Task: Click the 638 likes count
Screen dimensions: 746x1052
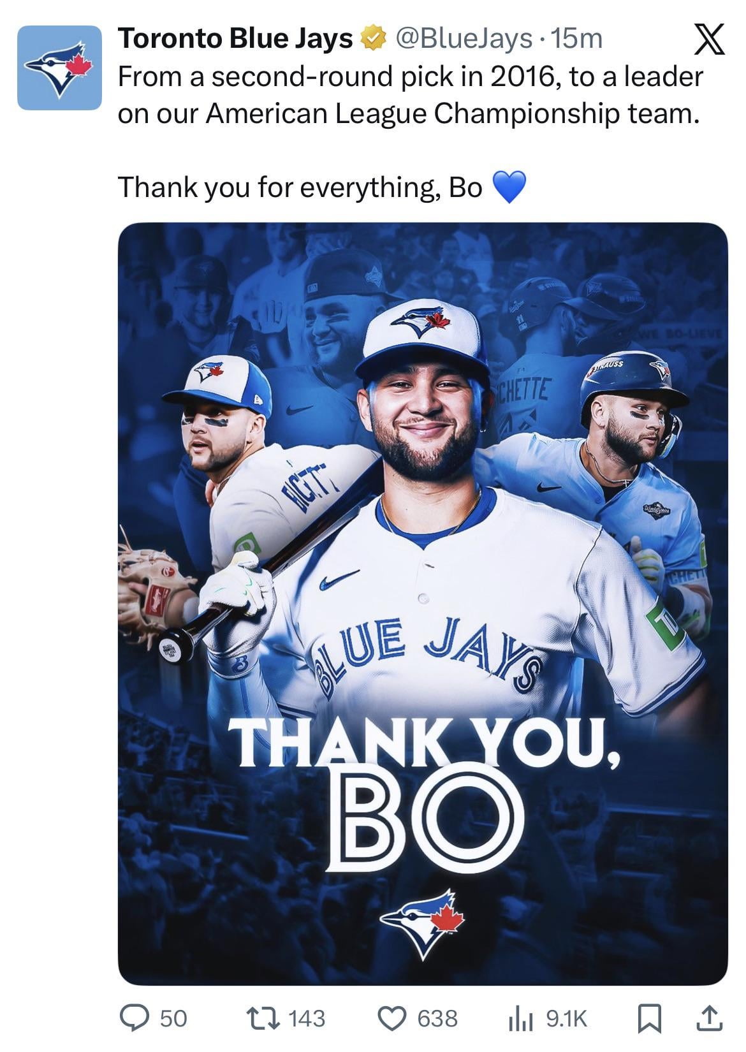Action: pyautogui.click(x=437, y=1018)
